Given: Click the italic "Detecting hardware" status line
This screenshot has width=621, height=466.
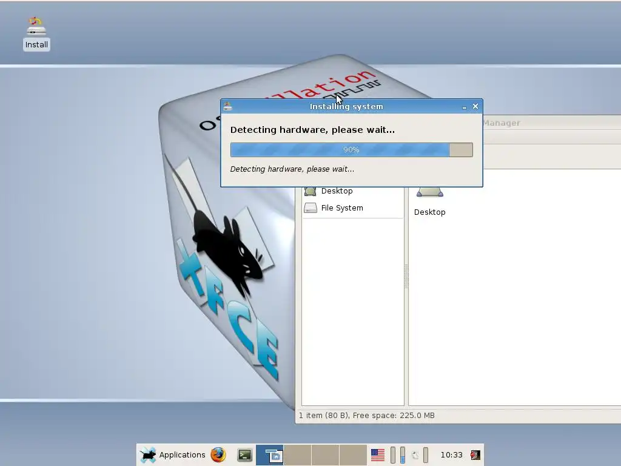Looking at the screenshot, I should 292,169.
